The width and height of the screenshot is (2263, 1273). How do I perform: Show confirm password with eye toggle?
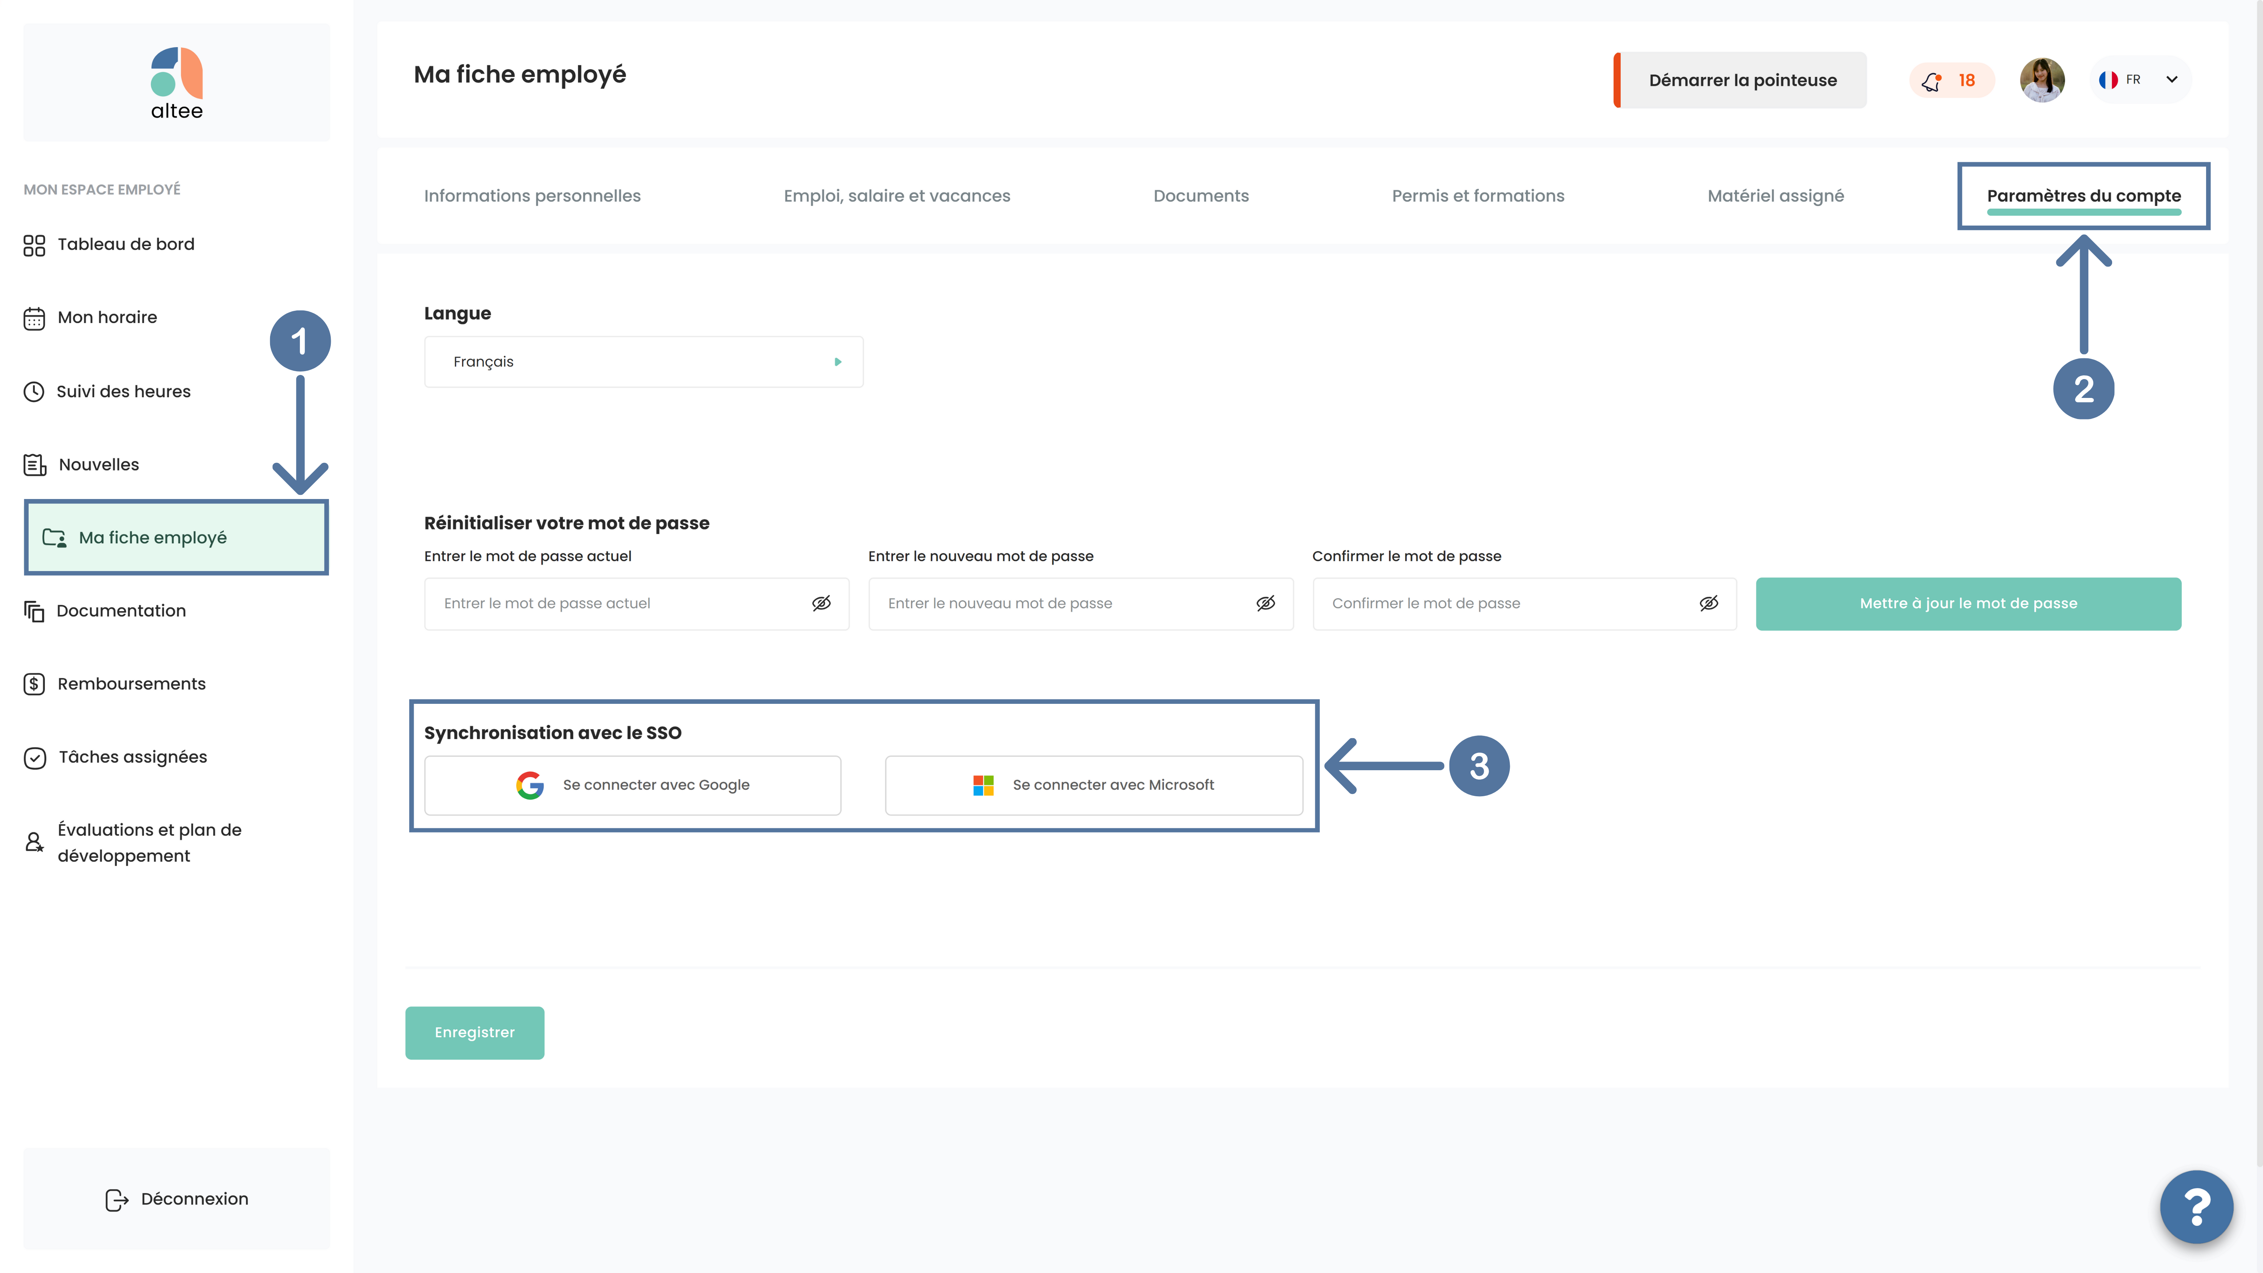[x=1709, y=603]
